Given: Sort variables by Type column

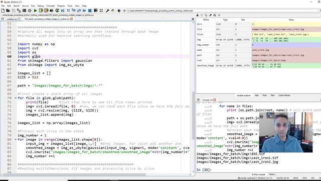Looking at the screenshot, I should point(225,20).
